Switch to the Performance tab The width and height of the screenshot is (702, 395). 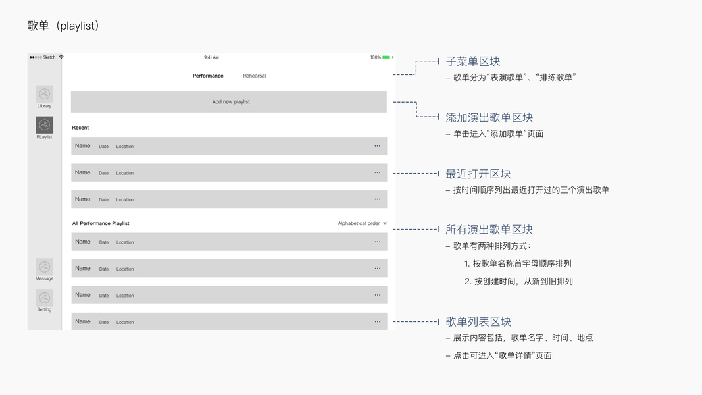[208, 76]
